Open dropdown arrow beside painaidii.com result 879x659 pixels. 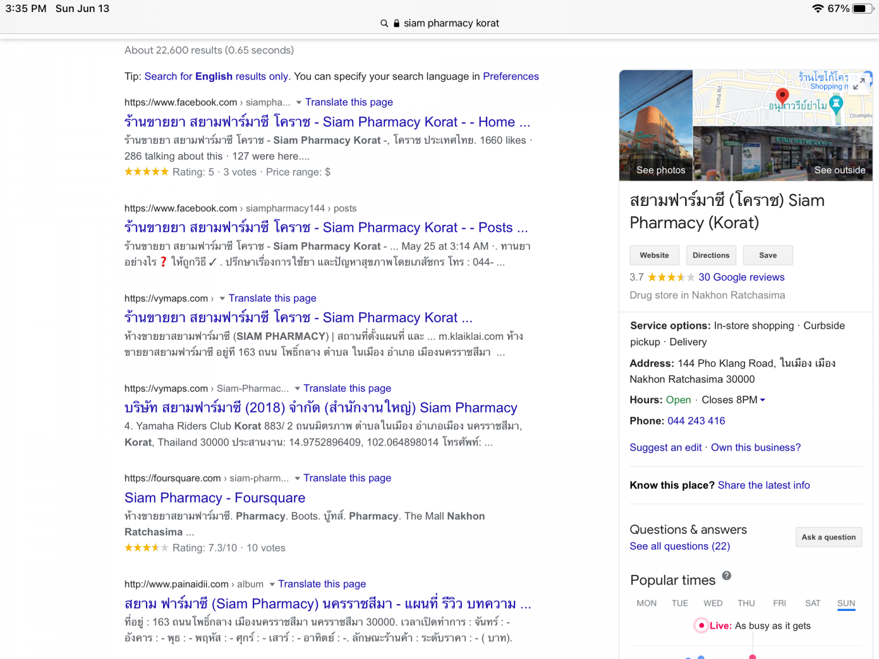[272, 584]
